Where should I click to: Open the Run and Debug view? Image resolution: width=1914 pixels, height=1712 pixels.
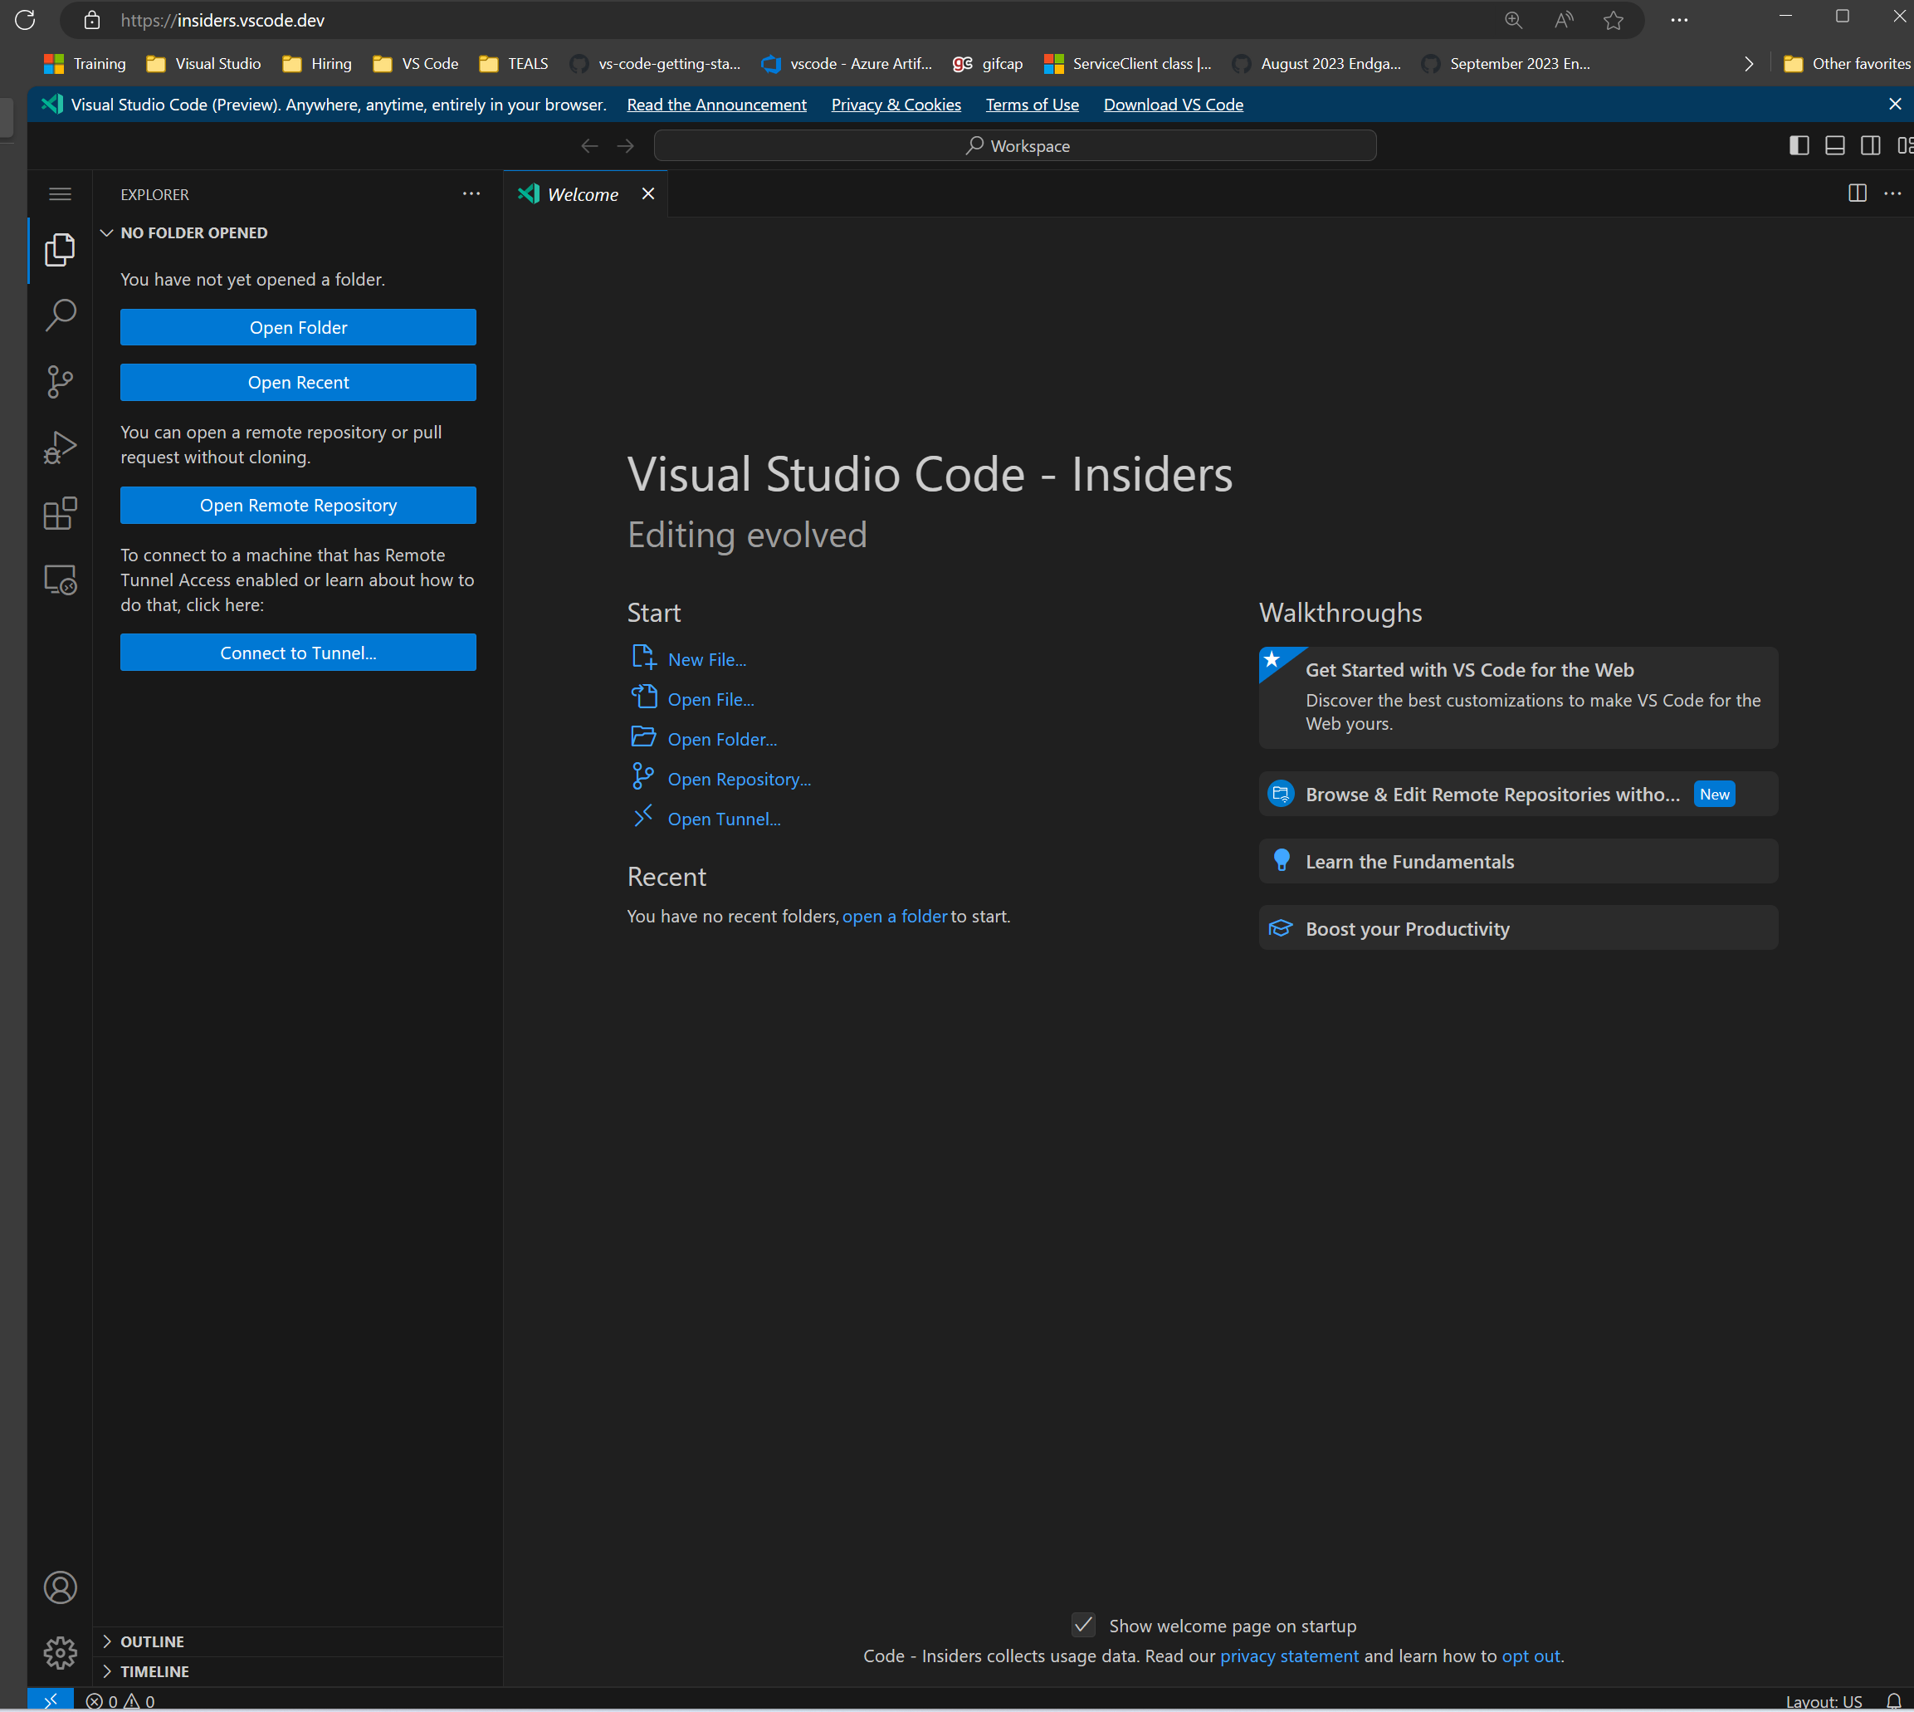pyautogui.click(x=59, y=447)
